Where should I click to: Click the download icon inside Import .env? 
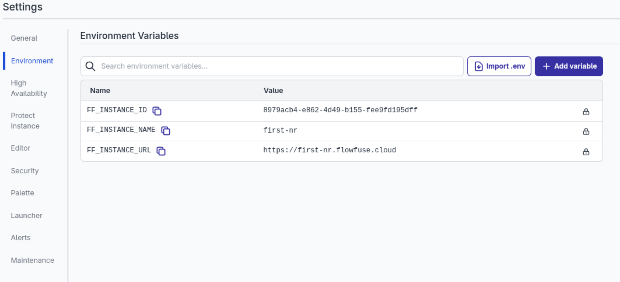click(x=479, y=66)
